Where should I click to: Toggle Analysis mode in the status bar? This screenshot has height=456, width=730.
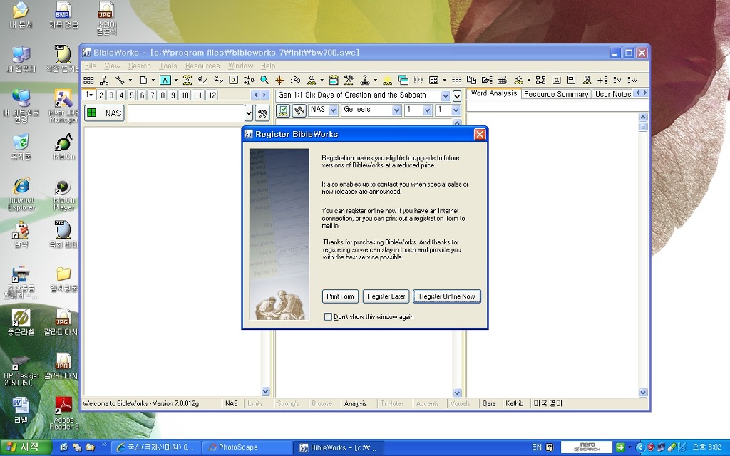[355, 403]
